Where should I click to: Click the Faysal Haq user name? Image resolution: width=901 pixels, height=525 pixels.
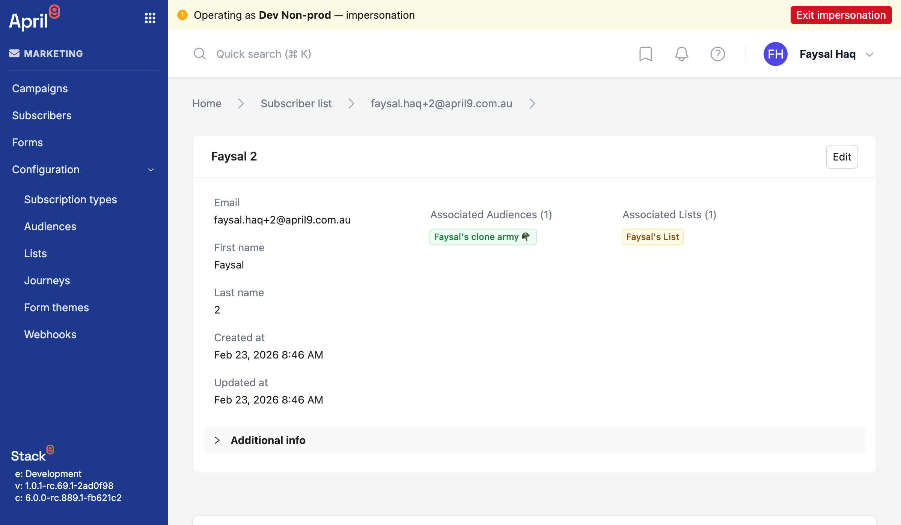828,54
